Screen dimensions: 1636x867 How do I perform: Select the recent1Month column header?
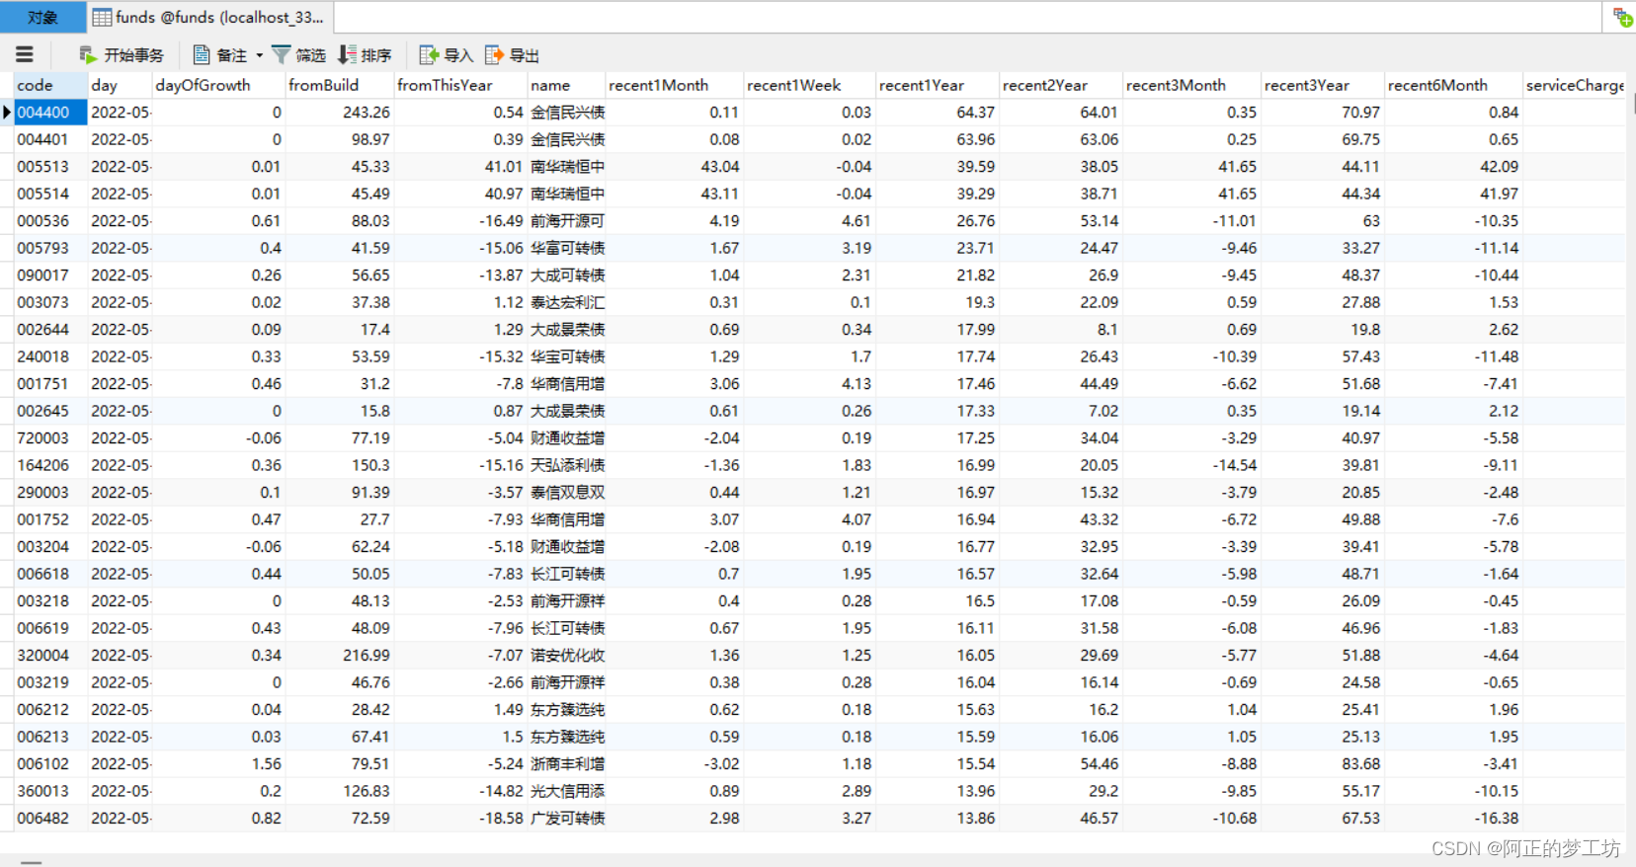coord(675,85)
